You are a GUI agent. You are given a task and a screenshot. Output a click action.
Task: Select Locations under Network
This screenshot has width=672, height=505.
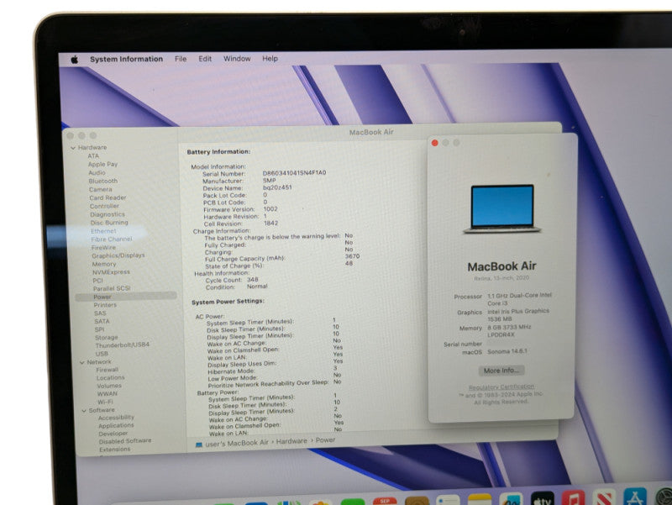[111, 377]
